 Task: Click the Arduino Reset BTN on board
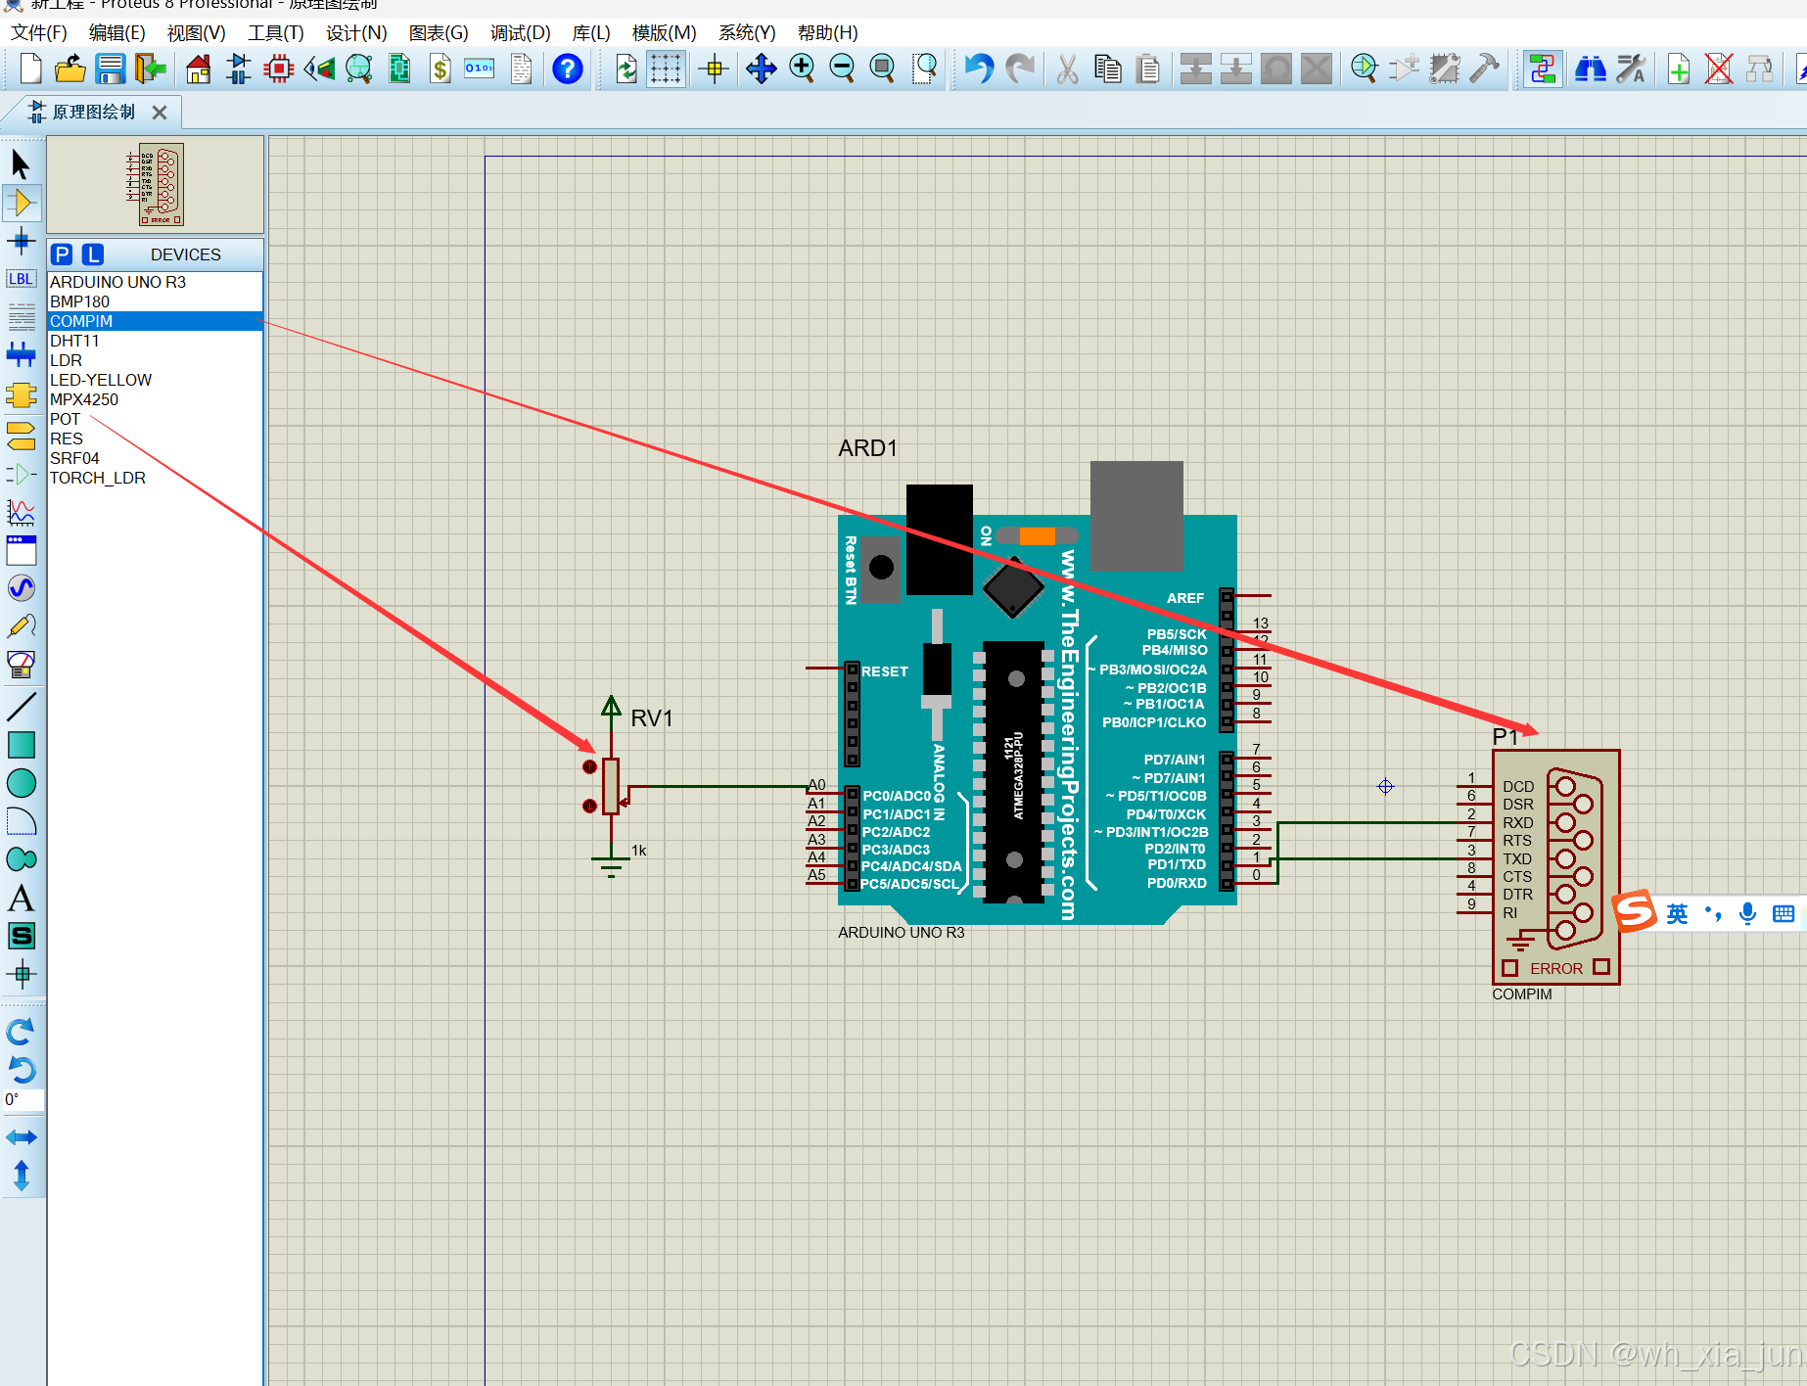(881, 567)
